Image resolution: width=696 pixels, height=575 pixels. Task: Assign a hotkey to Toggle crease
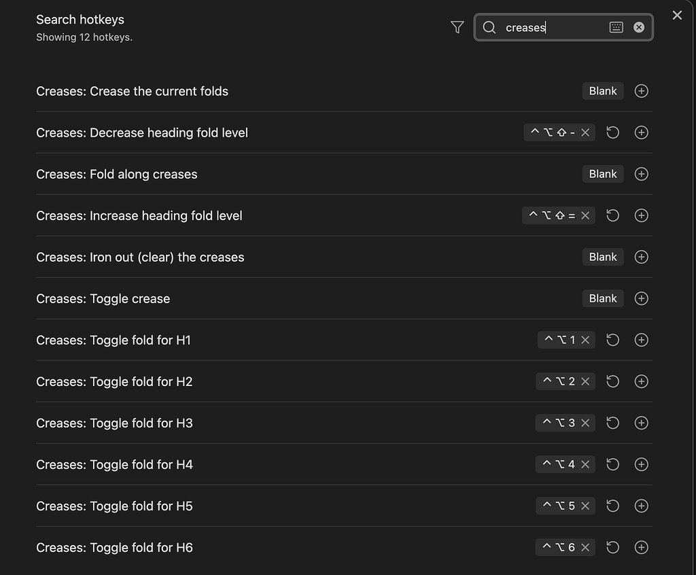(x=641, y=298)
